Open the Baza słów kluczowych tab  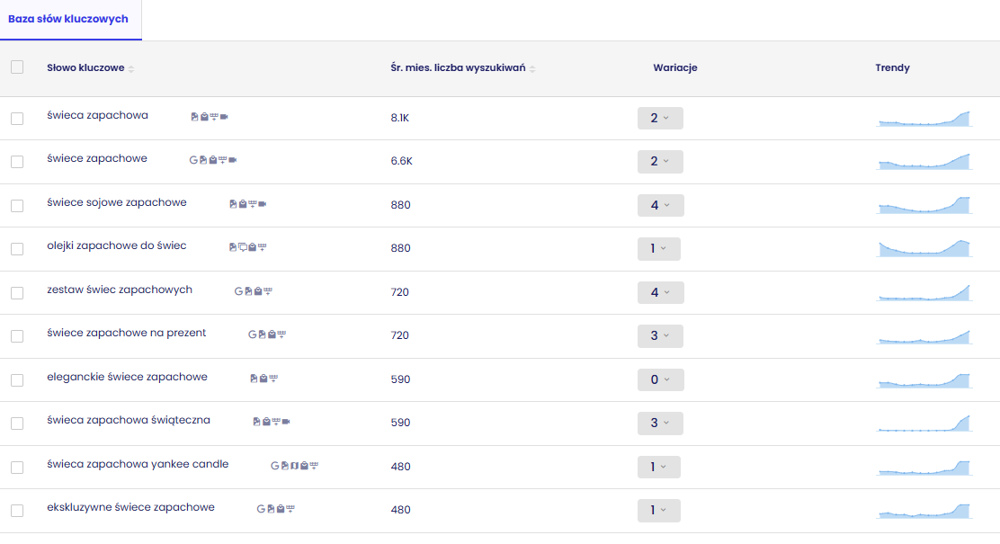pyautogui.click(x=68, y=19)
